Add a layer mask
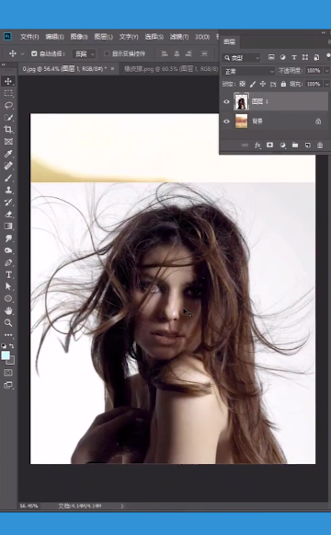331x535 pixels. 269,145
